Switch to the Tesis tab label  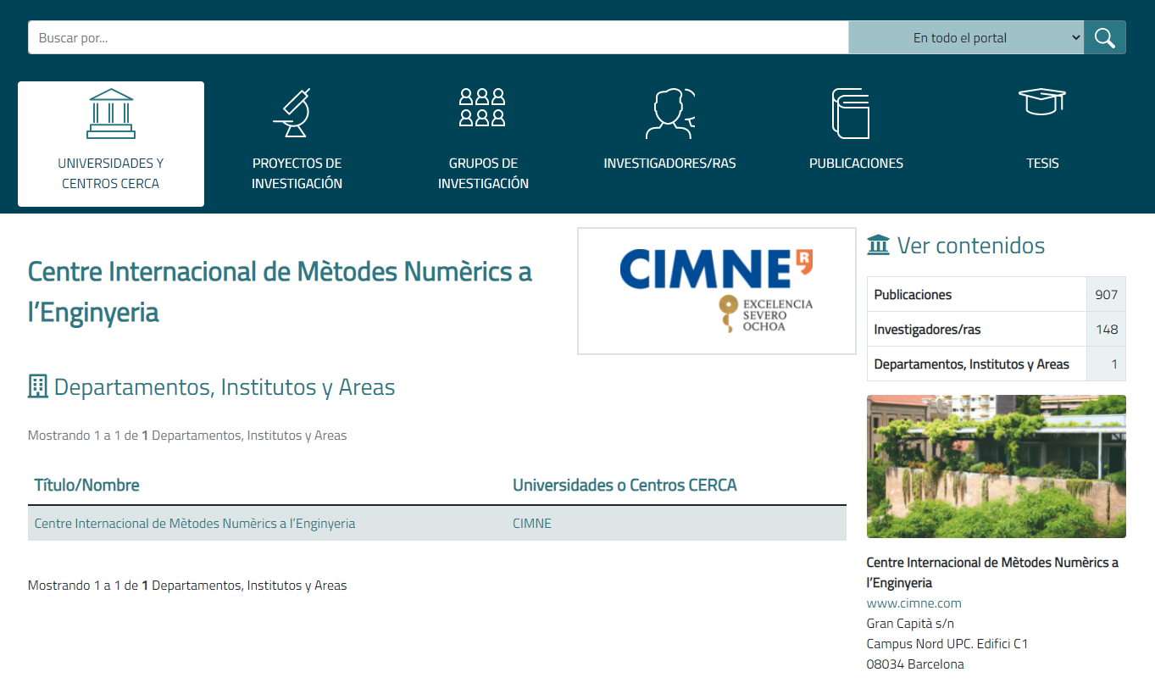coord(1042,164)
